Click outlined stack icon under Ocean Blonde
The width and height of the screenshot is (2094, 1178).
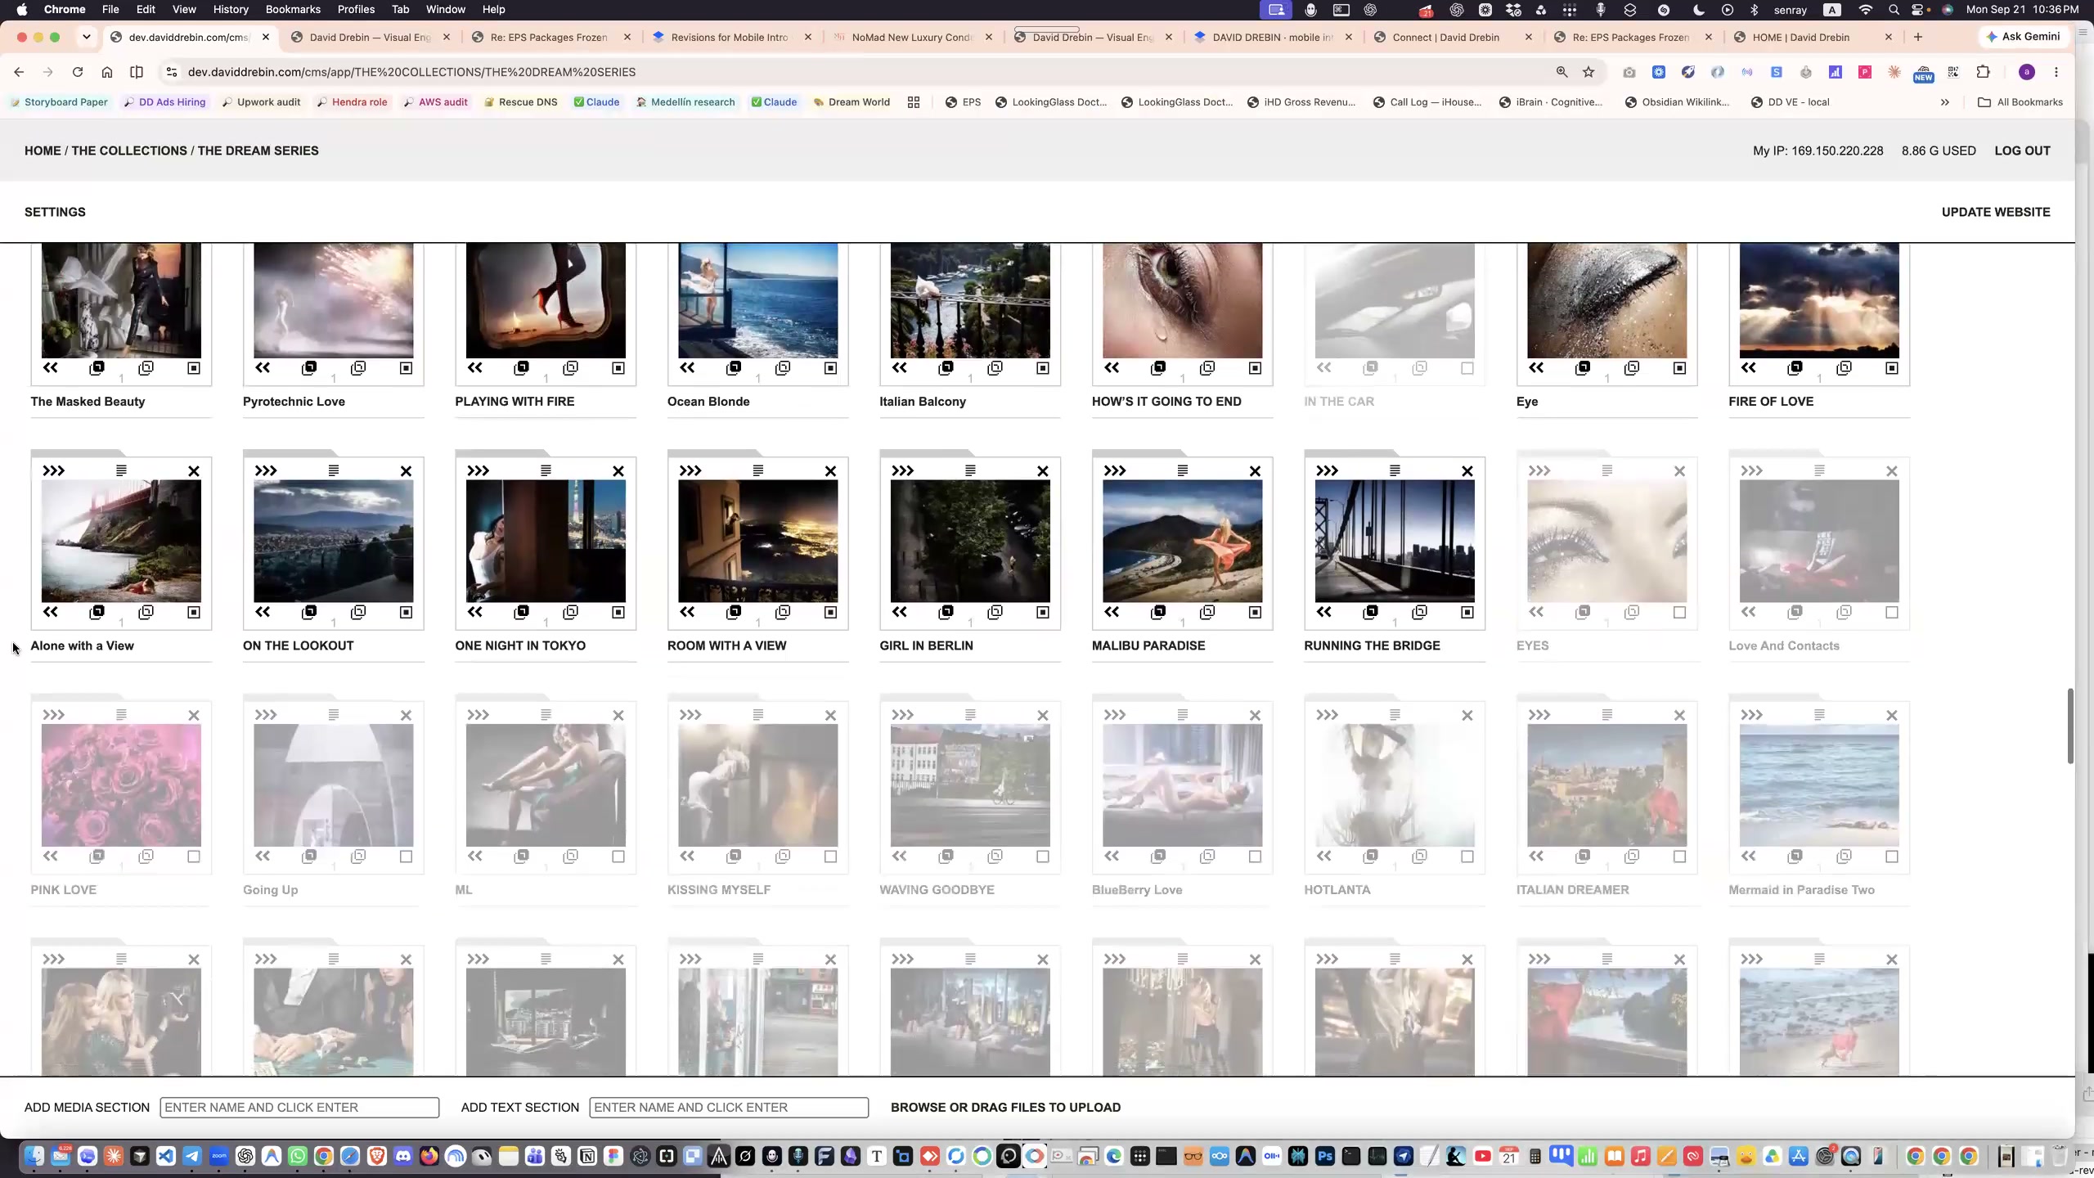pyautogui.click(x=783, y=368)
